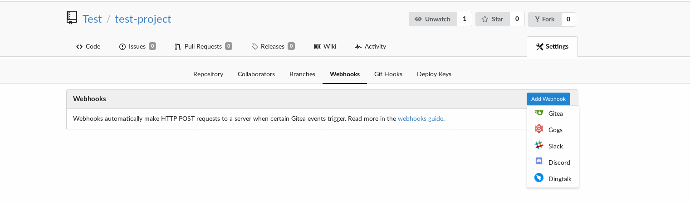Click the Pull Requests tab
This screenshot has width=690, height=202.
pyautogui.click(x=203, y=46)
